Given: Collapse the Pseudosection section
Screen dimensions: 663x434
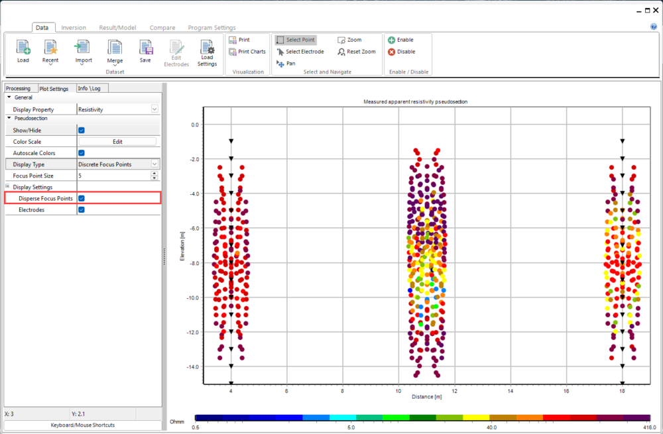Looking at the screenshot, I should tap(9, 119).
